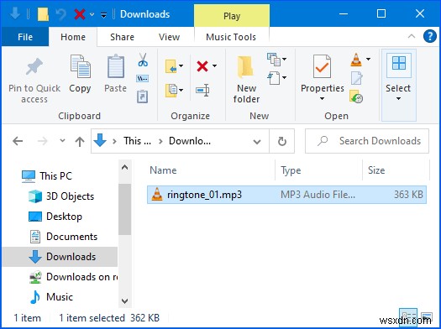Click the Help question mark icon
The height and width of the screenshot is (329, 441).
tap(430, 37)
